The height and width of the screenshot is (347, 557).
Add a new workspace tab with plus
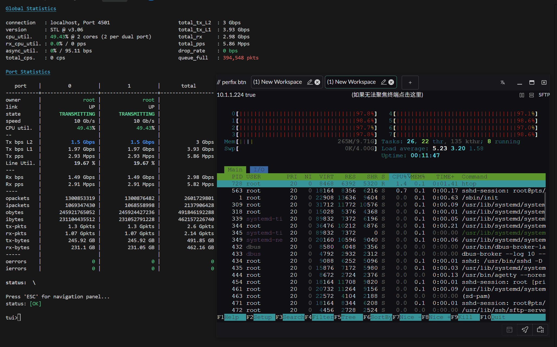click(410, 82)
